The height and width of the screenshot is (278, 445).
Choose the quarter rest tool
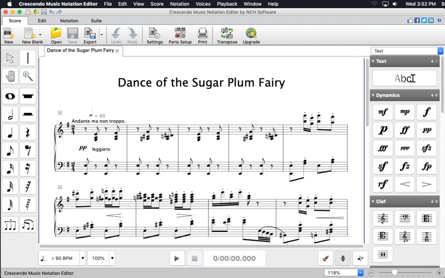pyautogui.click(x=28, y=132)
